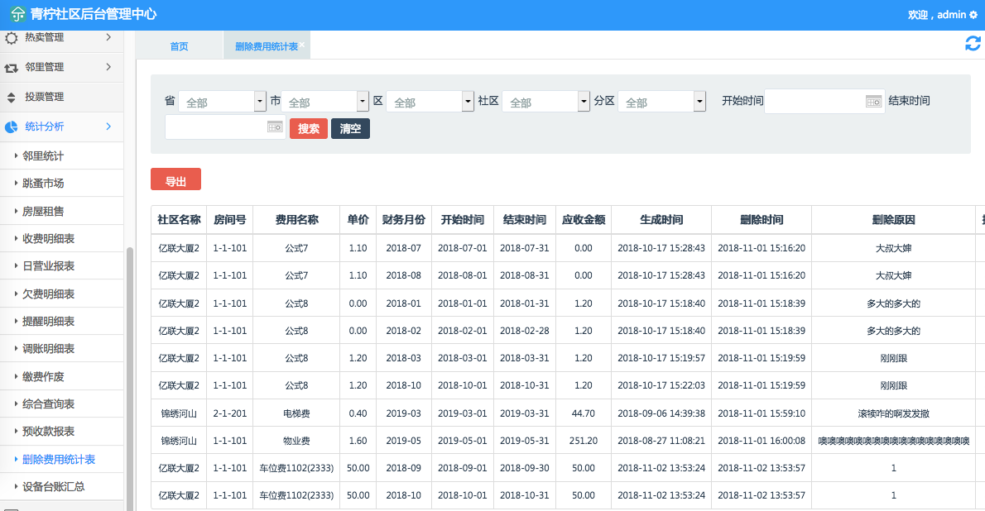Open 欠费明细表 in sidebar

coord(61,294)
